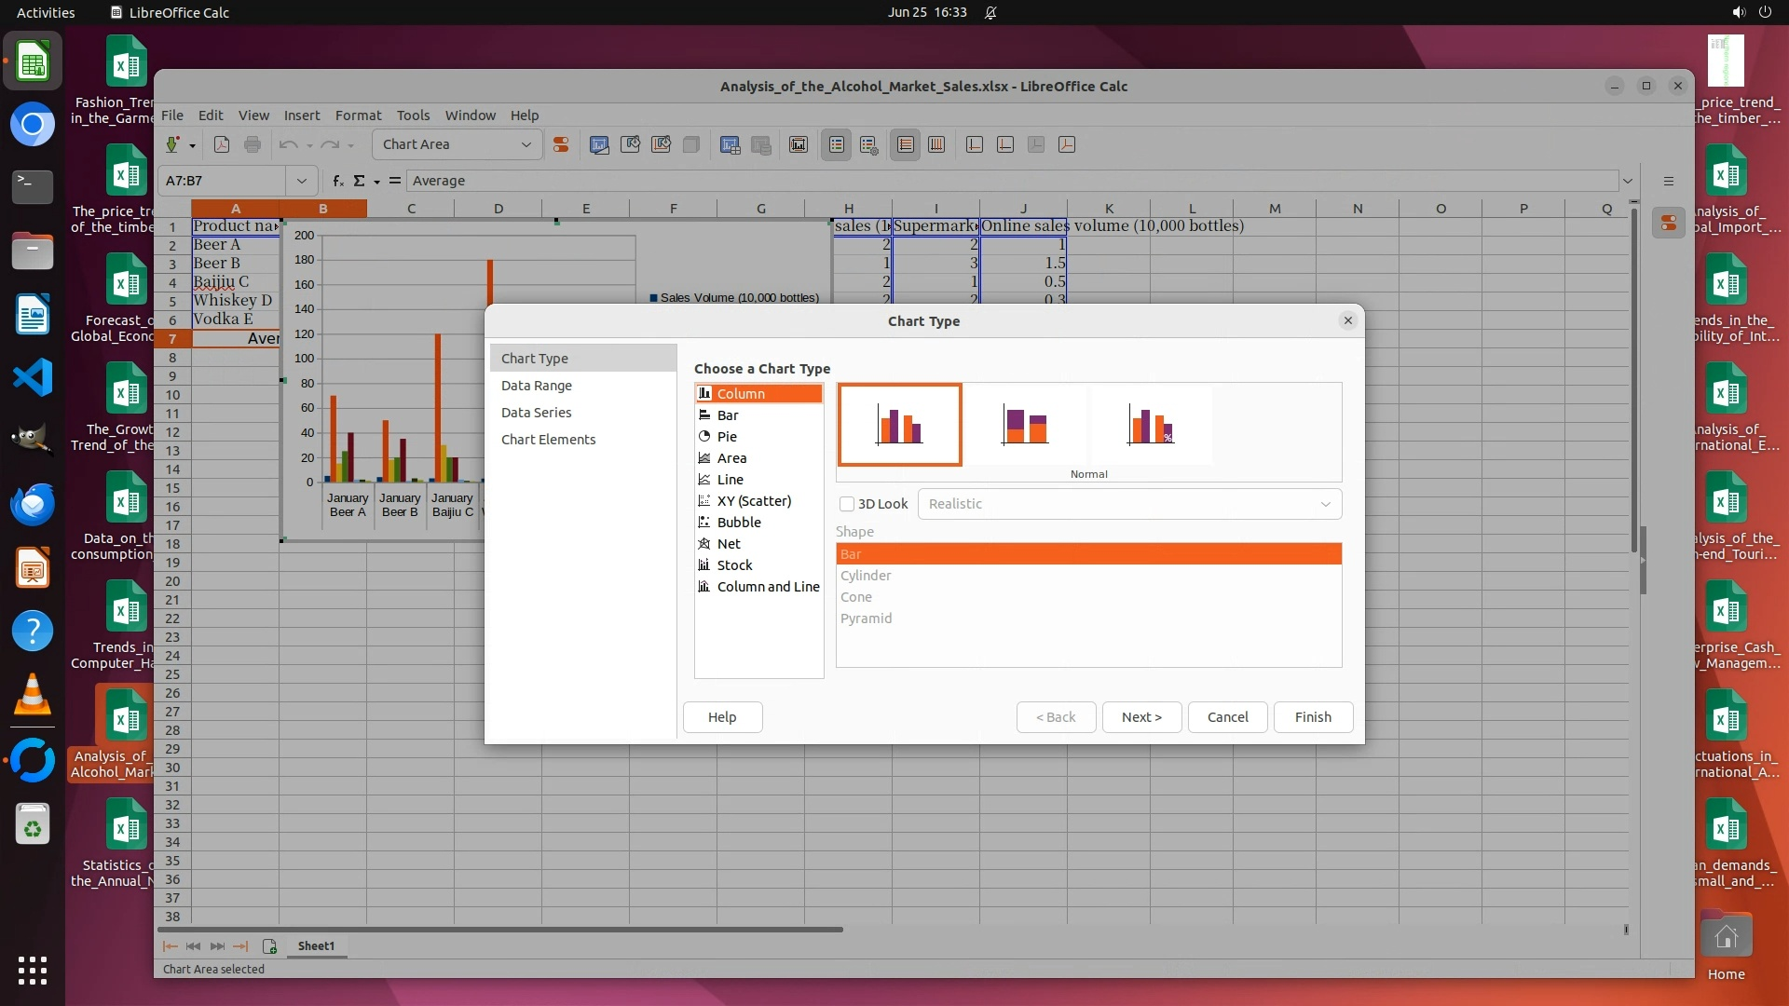Toggle Horizontal Grids in the toolbar

(x=905, y=144)
